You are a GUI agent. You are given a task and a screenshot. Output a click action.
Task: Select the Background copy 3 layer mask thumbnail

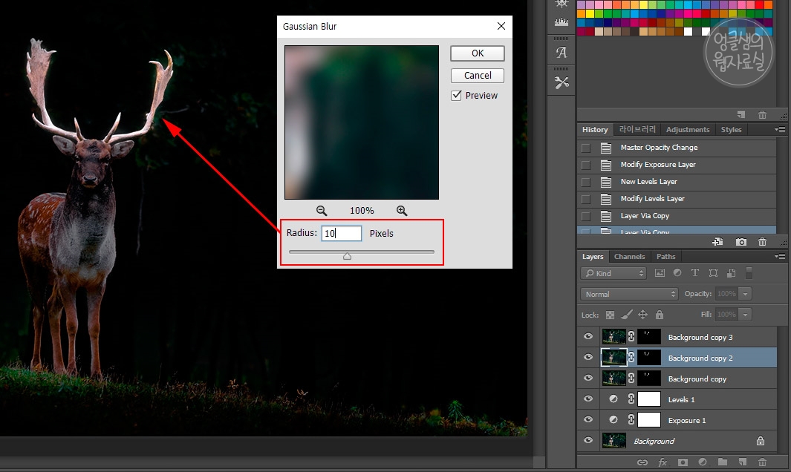[648, 337]
